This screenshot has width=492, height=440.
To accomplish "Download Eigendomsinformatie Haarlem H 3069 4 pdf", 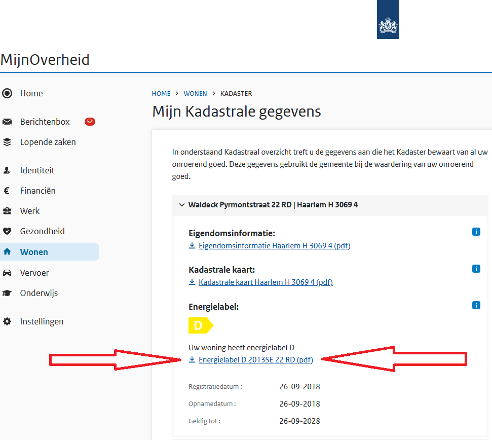I will point(274,246).
